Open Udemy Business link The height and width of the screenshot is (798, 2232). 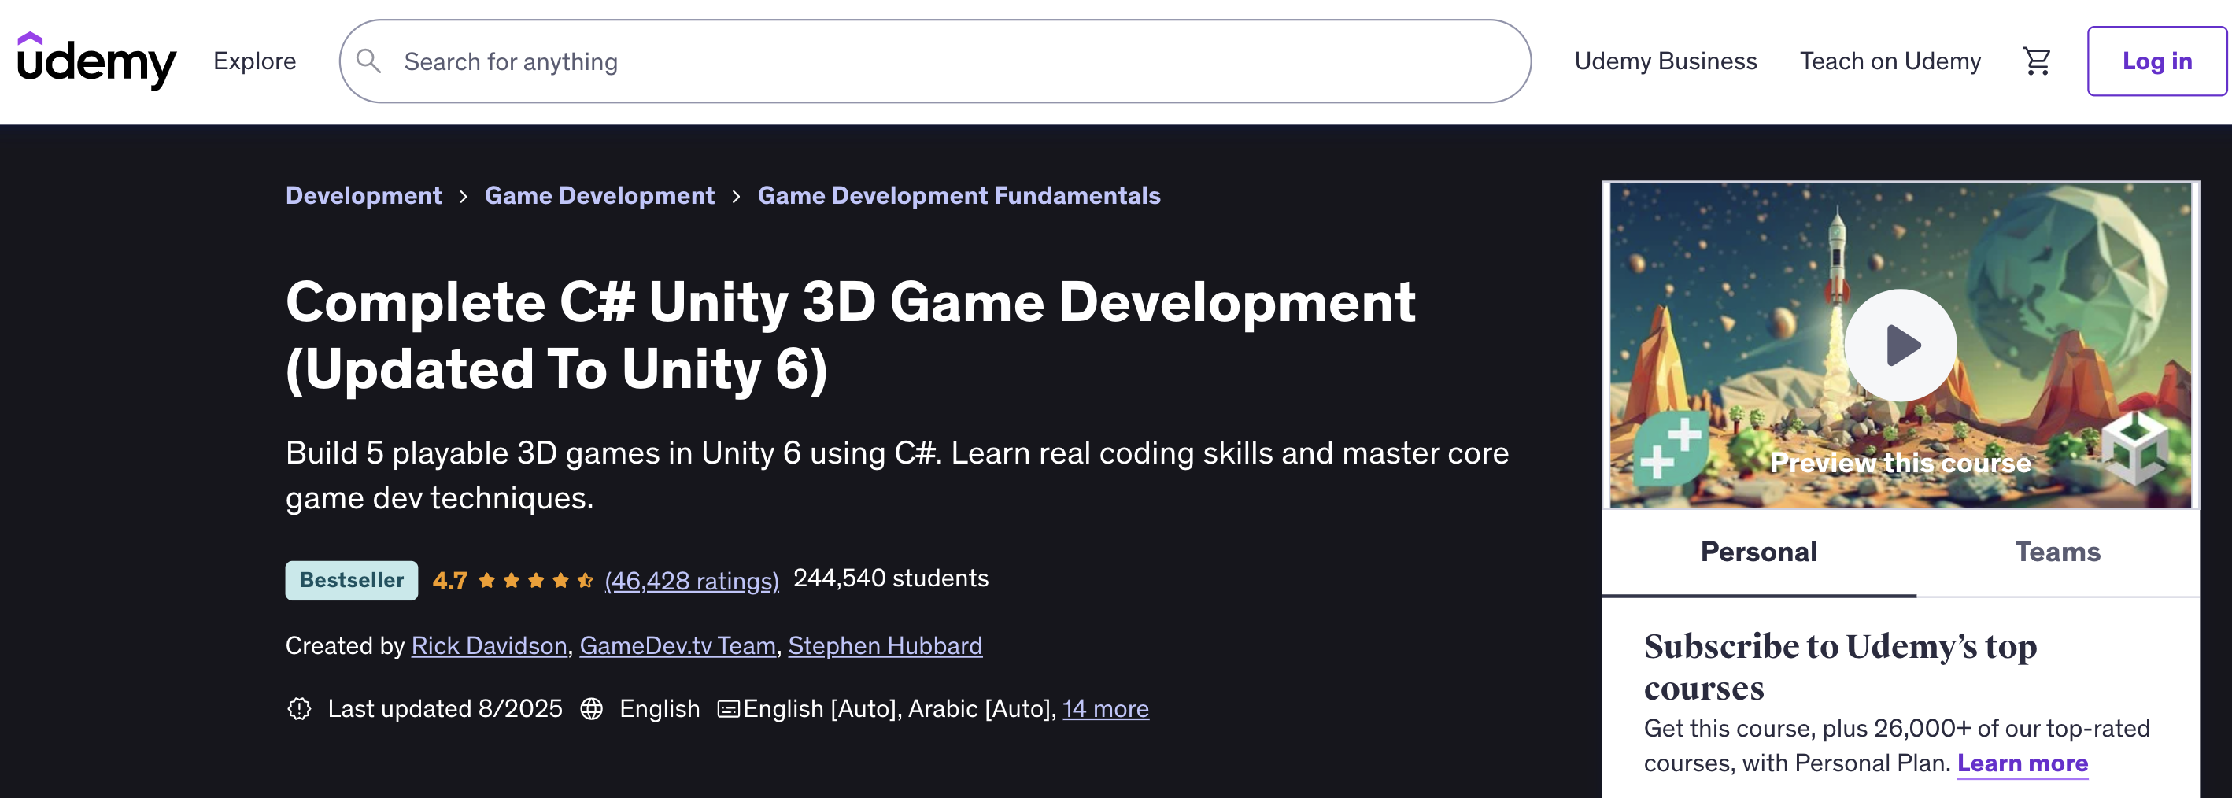pos(1665,61)
